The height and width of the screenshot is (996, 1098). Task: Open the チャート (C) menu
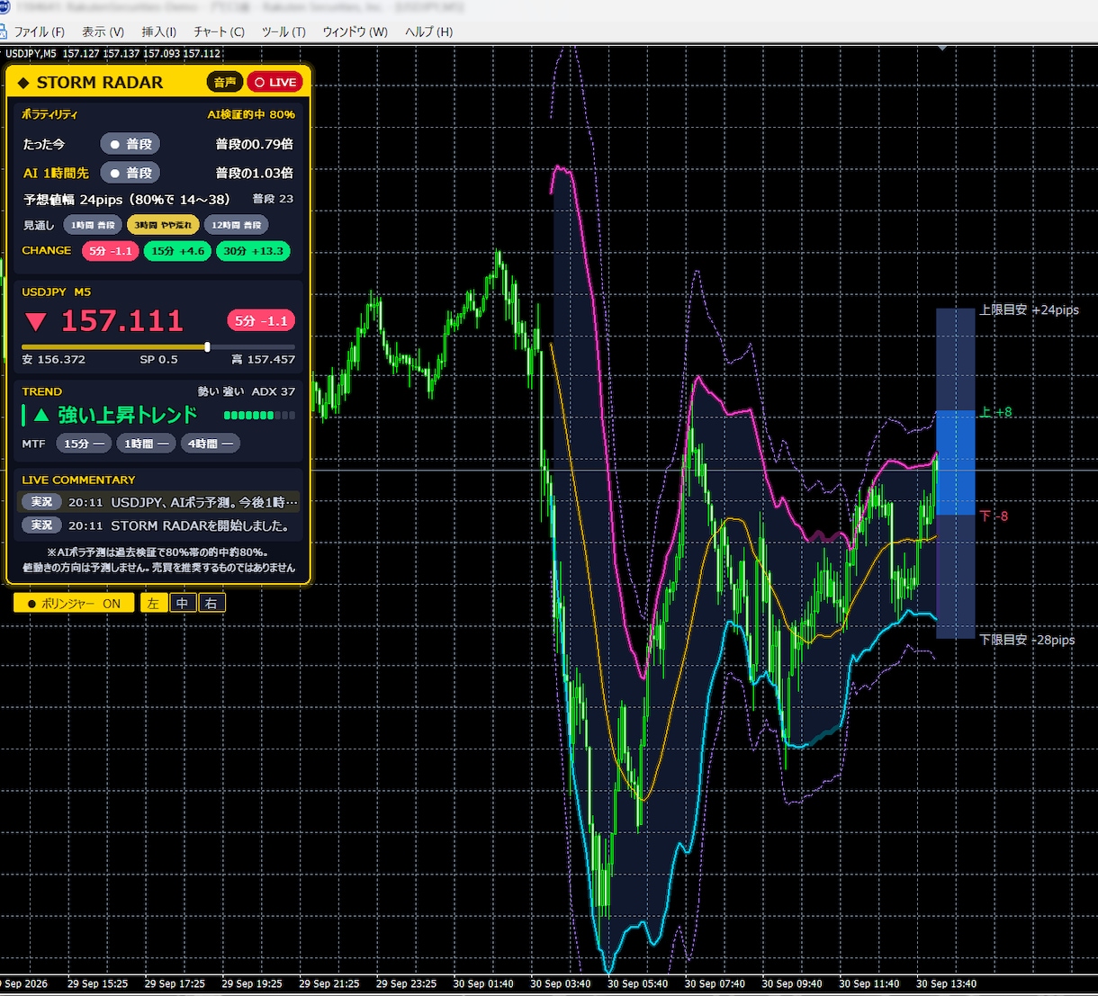[219, 31]
